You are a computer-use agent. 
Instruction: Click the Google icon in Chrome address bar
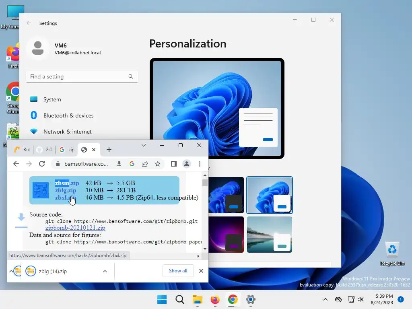coord(132,164)
